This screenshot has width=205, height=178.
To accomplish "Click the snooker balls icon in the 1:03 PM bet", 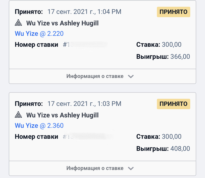I will [x=18, y=115].
